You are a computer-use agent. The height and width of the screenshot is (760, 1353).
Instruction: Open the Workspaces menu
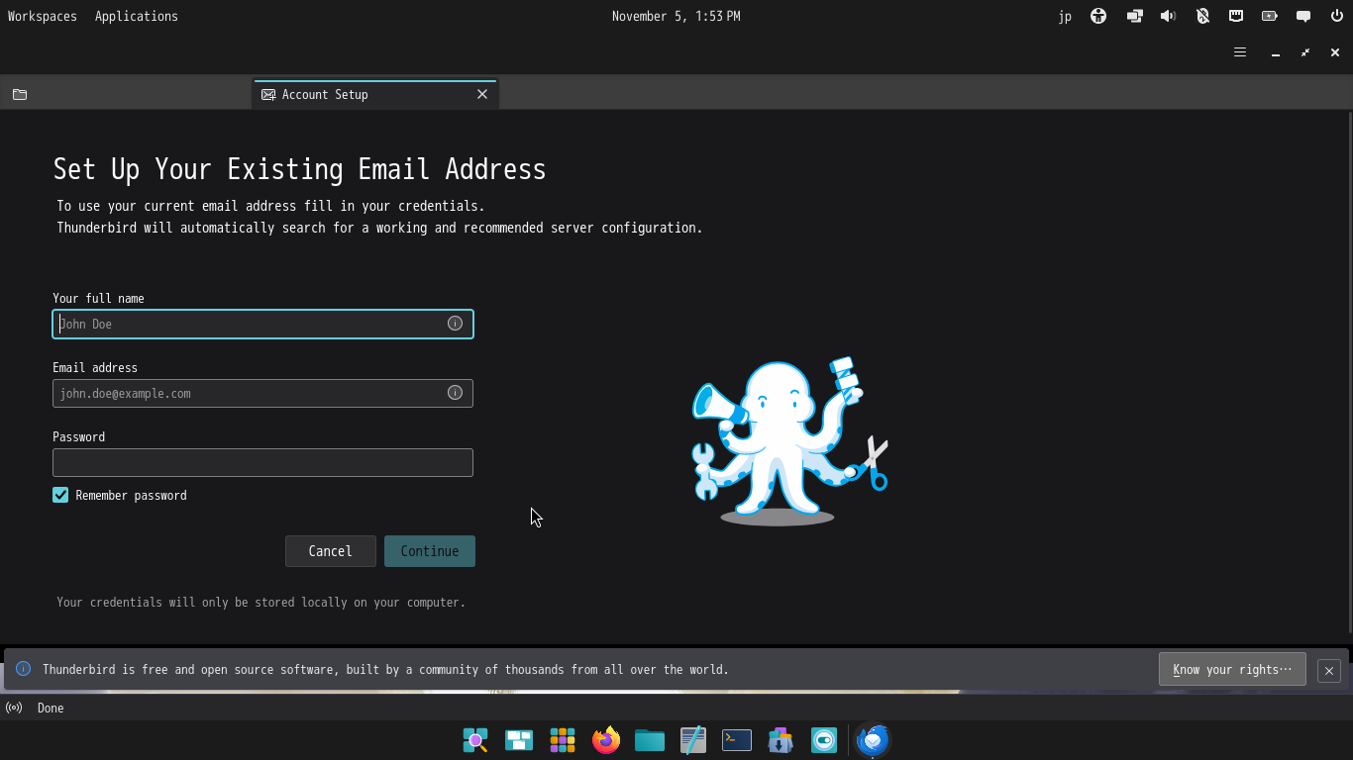[42, 16]
